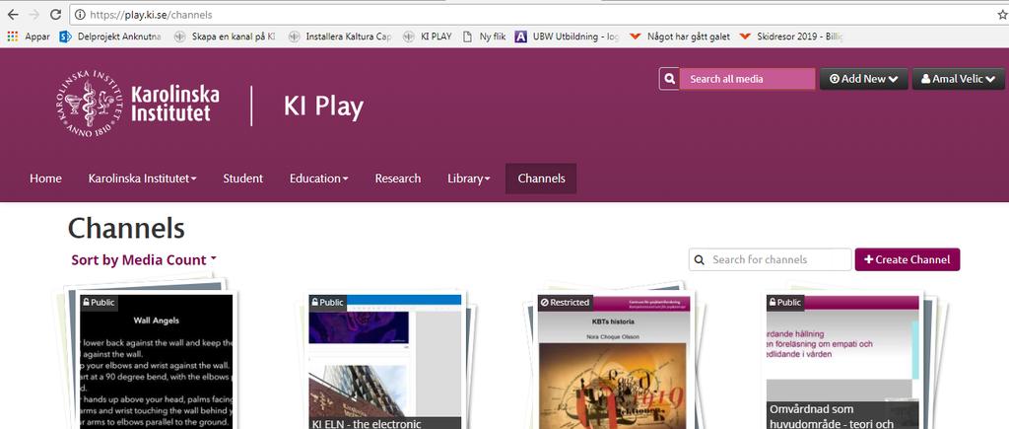Click the Restricted badge on KBTs historia channel
Image resolution: width=1009 pixels, height=429 pixels.
pos(565,302)
